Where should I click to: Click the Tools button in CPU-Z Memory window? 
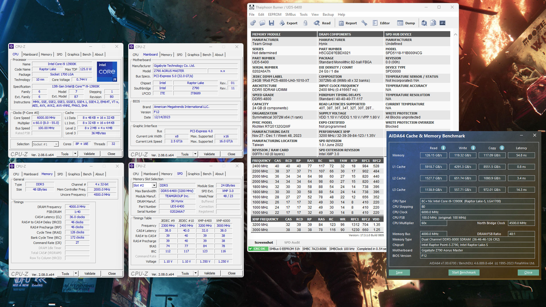(x=65, y=273)
